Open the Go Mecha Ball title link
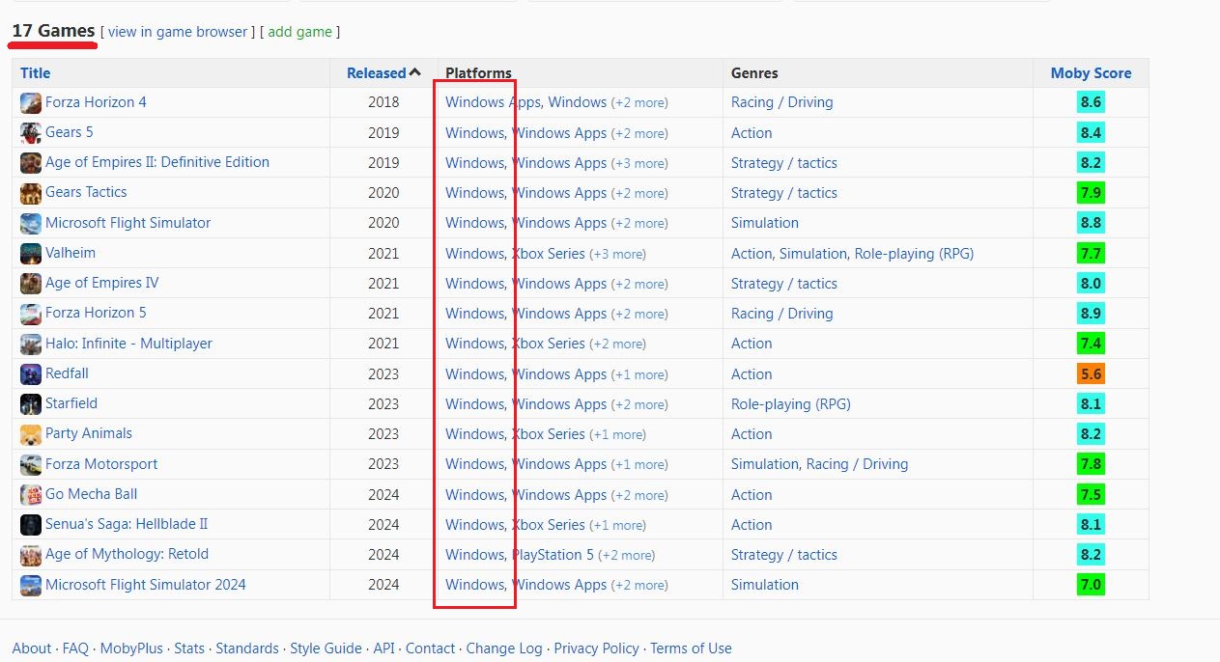1220x662 pixels. click(x=92, y=494)
